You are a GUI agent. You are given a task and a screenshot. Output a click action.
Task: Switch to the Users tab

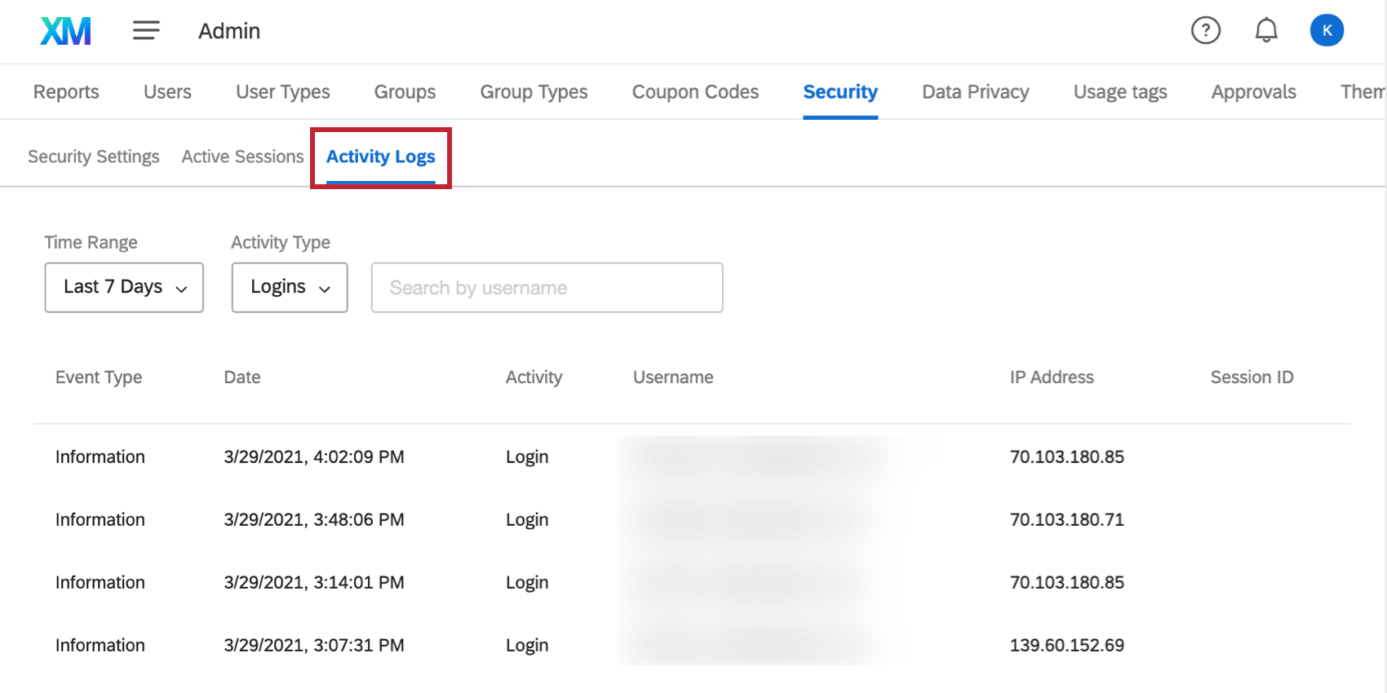167,92
